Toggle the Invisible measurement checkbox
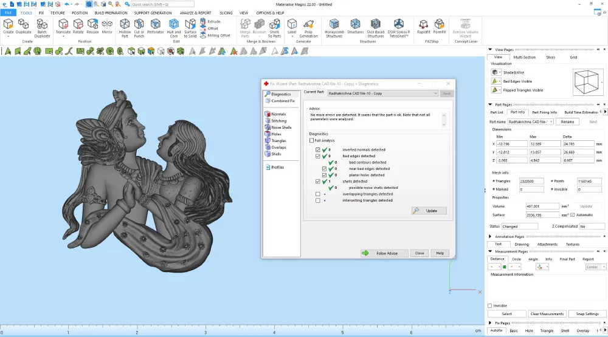Screen dimensions: 608x337 point(489,305)
